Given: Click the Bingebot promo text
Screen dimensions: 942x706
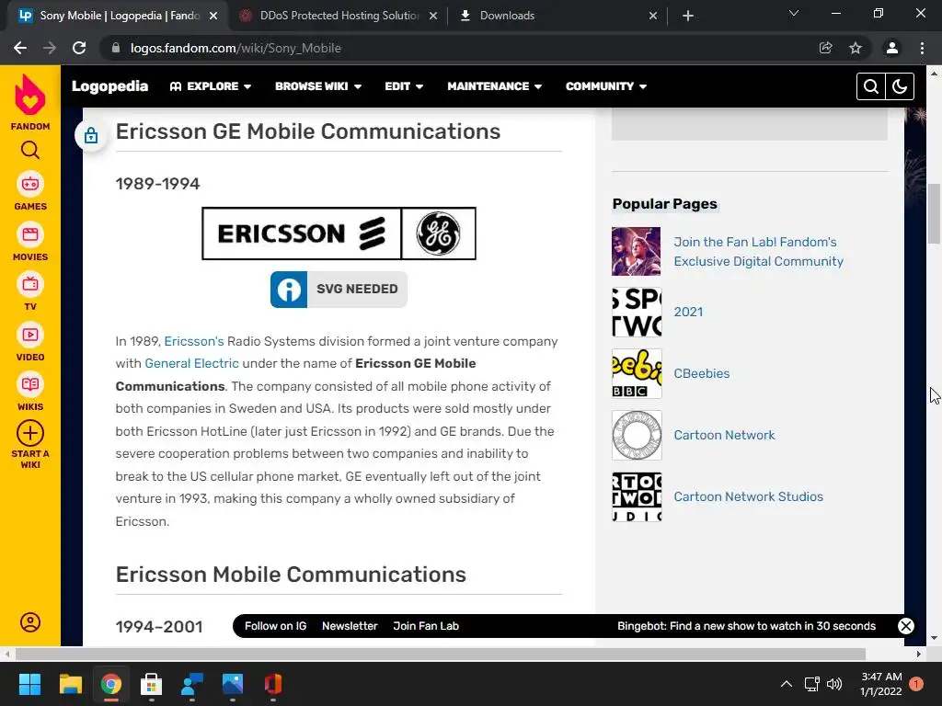Looking at the screenshot, I should [x=746, y=626].
